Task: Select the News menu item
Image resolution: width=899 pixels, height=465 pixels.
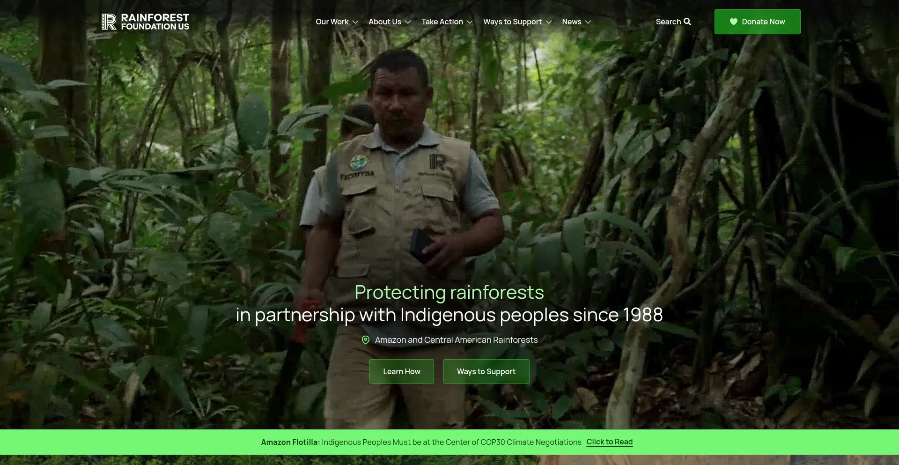Action: pyautogui.click(x=572, y=22)
